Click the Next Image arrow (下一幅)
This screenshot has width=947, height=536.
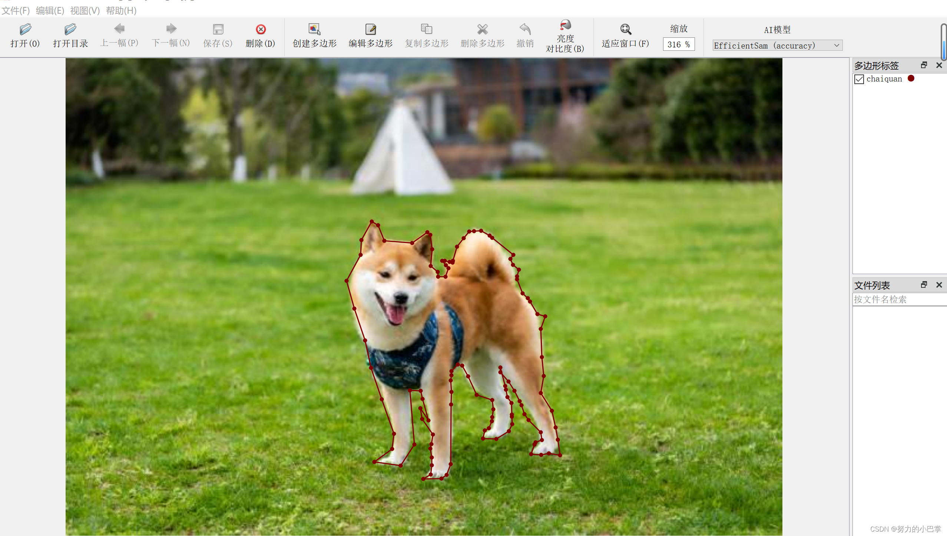click(x=171, y=29)
